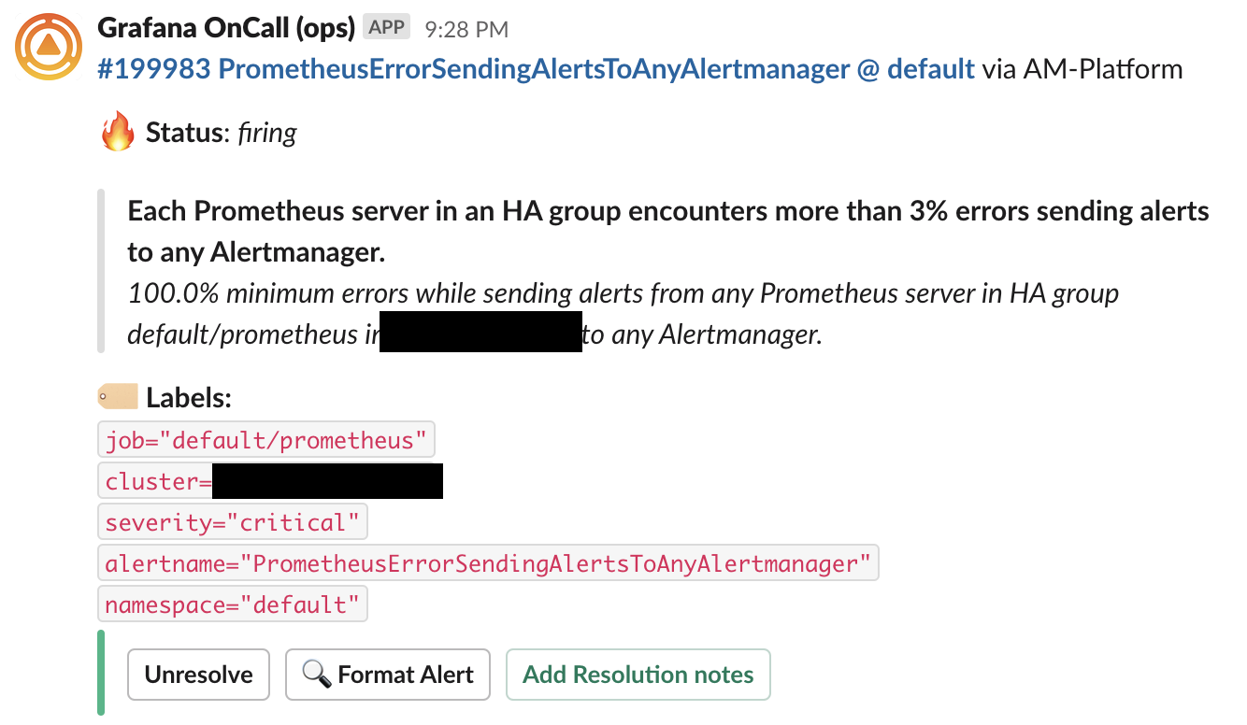This screenshot has height=725, width=1247.
Task: Click the 'Status: firing' text
Action: [x=222, y=133]
